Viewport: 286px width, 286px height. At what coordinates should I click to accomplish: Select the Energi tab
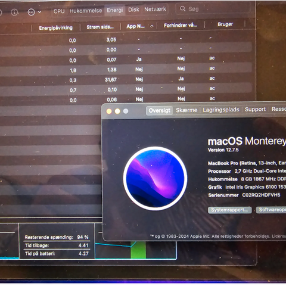coord(115,10)
